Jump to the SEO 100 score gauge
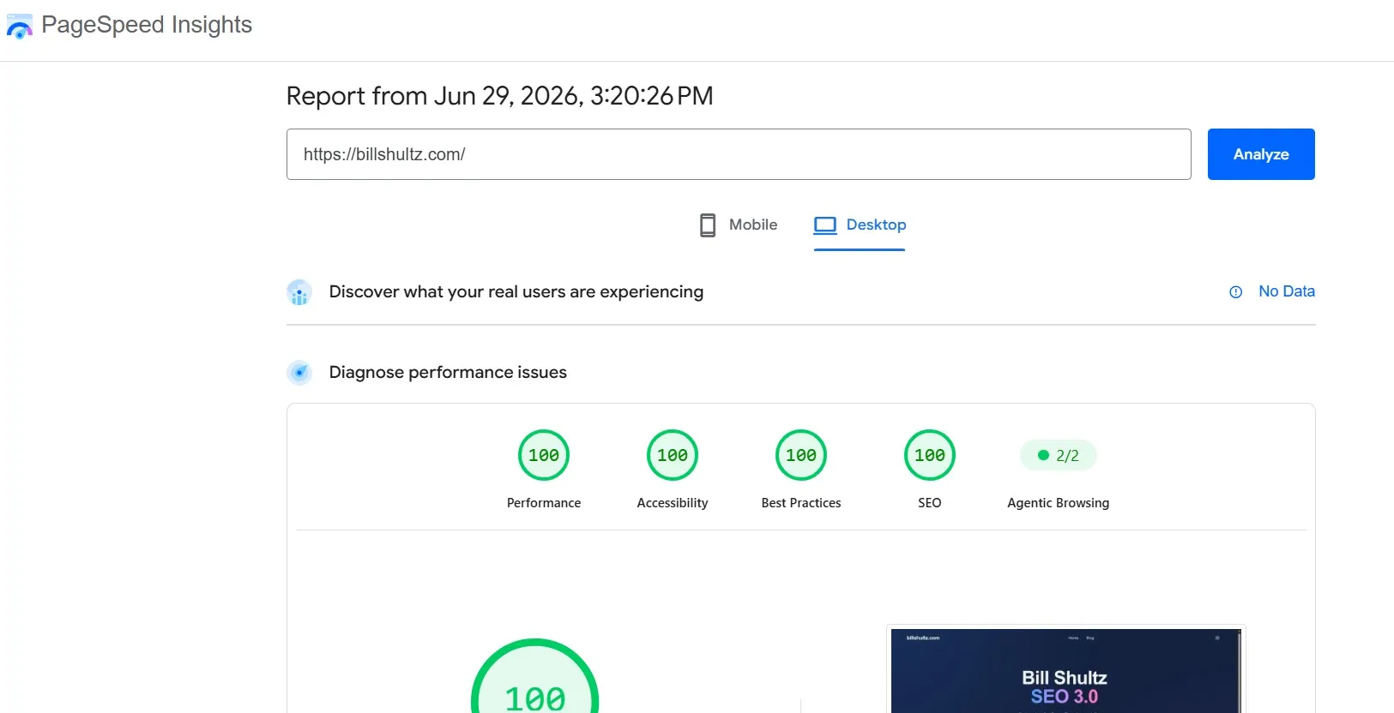1394x713 pixels. click(x=930, y=455)
